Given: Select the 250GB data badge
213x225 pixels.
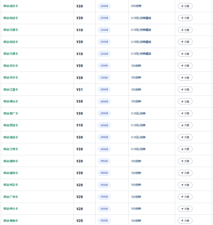Looking at the screenshot, I should tap(104, 6).
